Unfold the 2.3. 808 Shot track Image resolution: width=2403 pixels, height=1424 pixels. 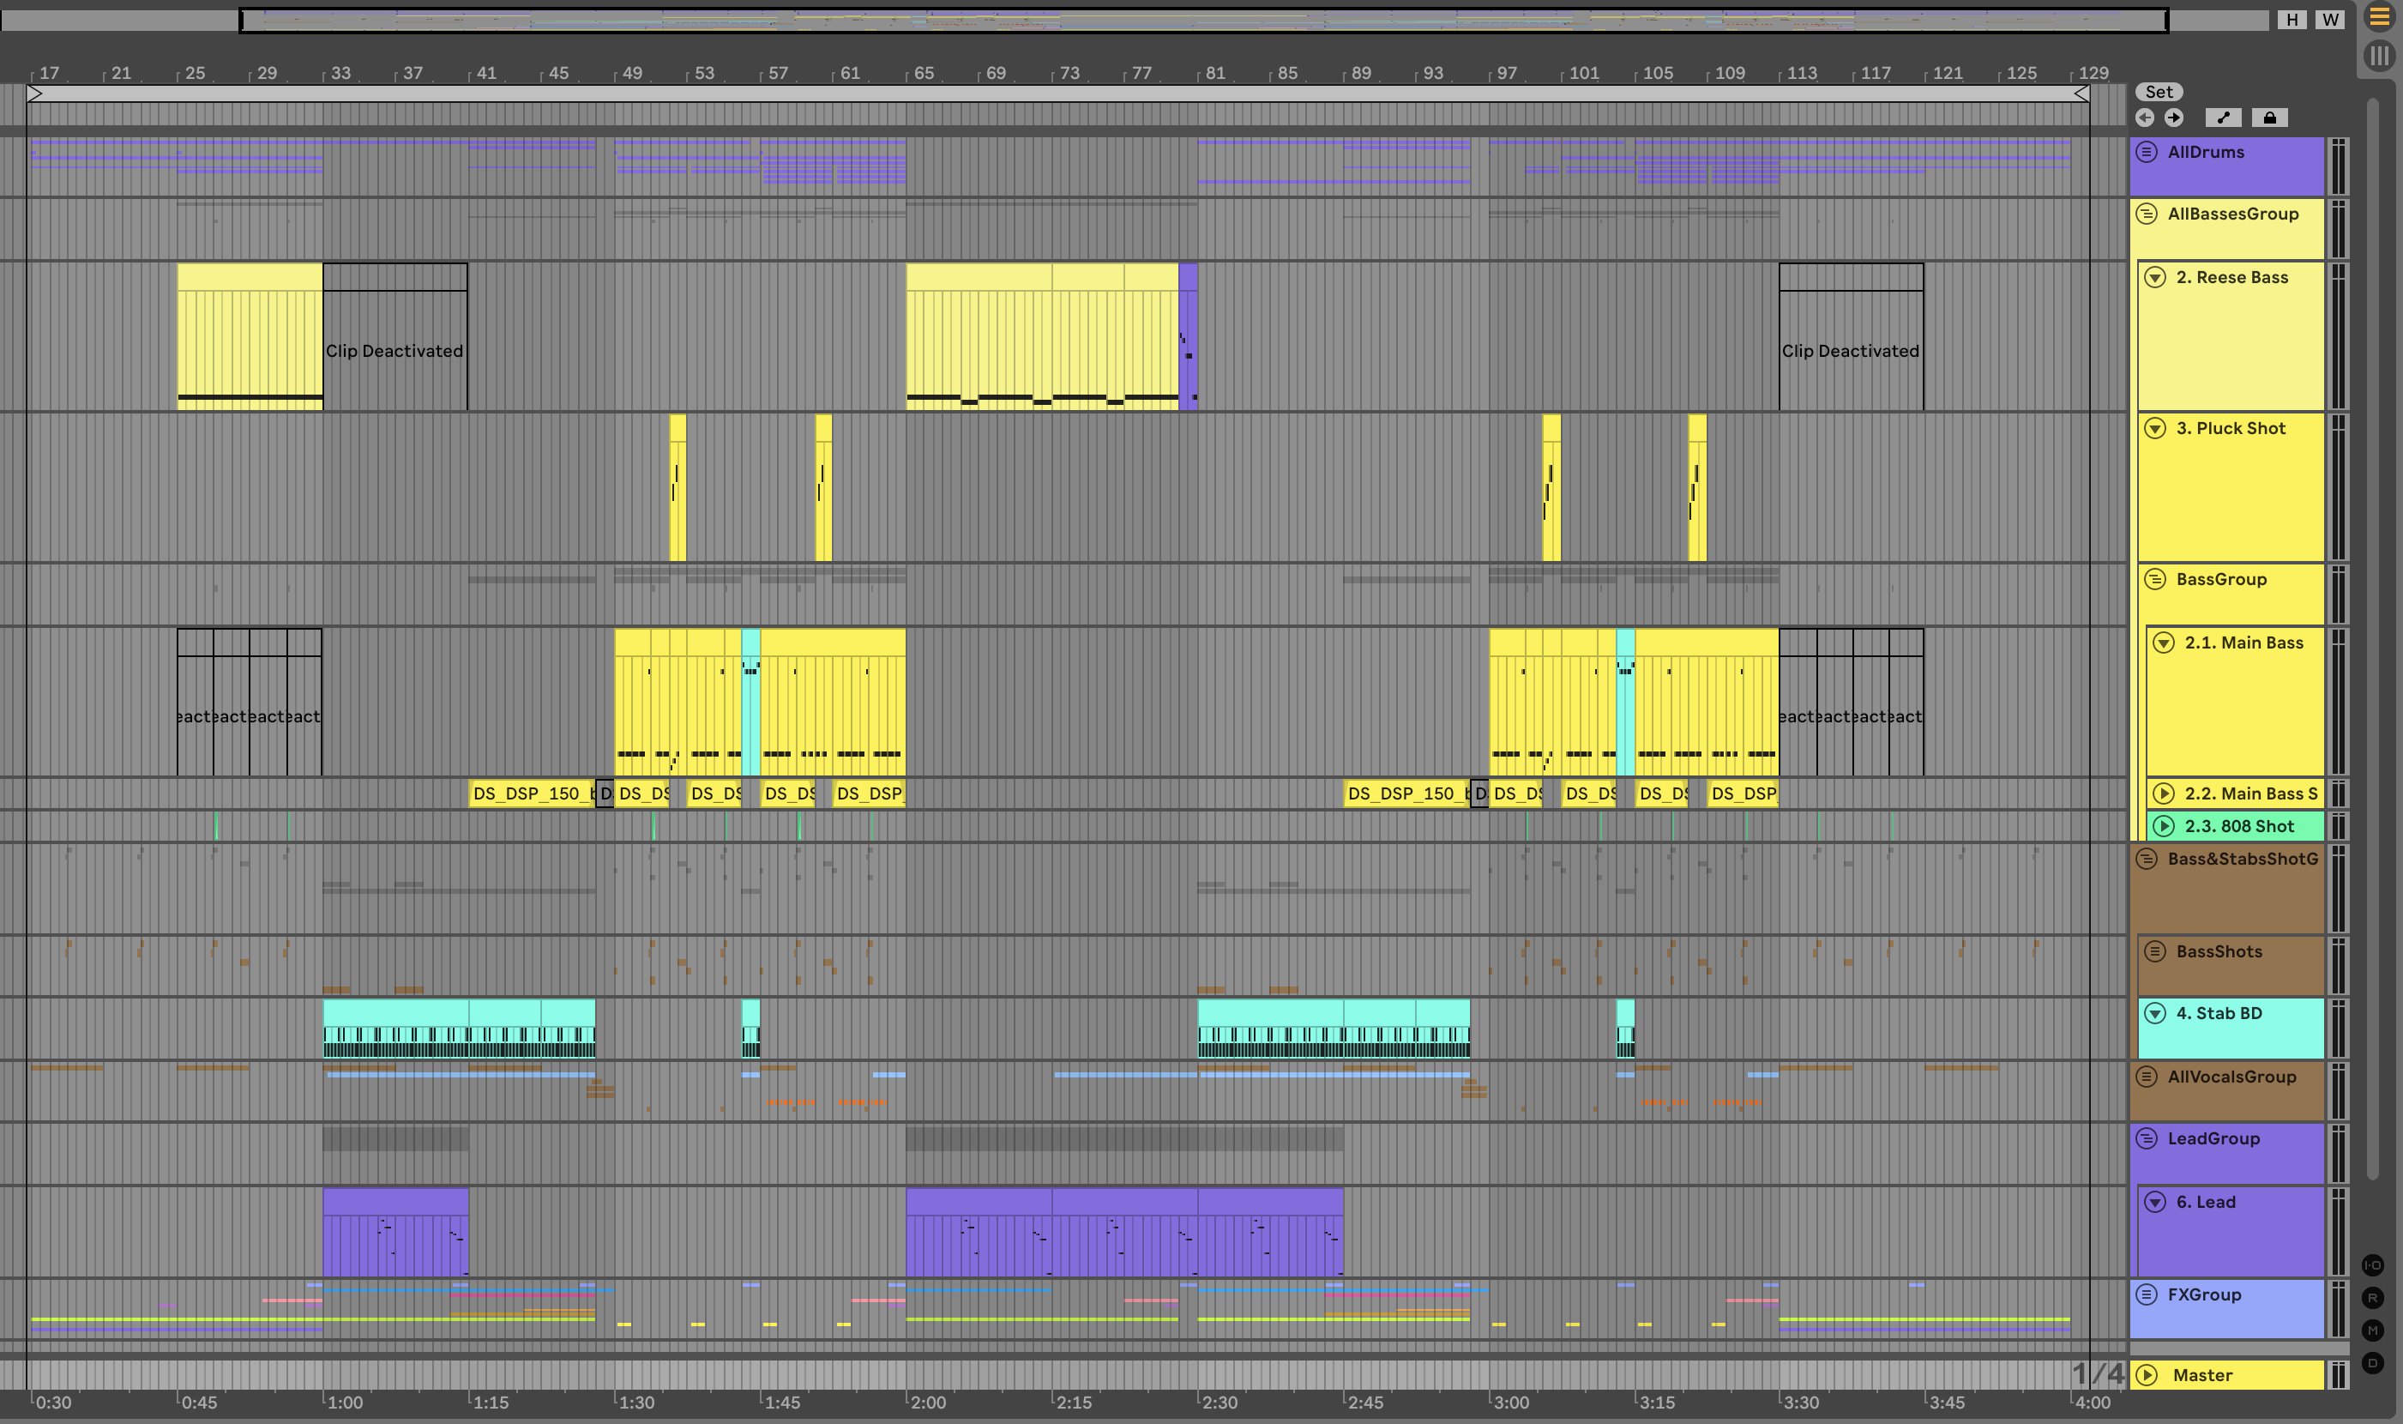coord(2163,826)
